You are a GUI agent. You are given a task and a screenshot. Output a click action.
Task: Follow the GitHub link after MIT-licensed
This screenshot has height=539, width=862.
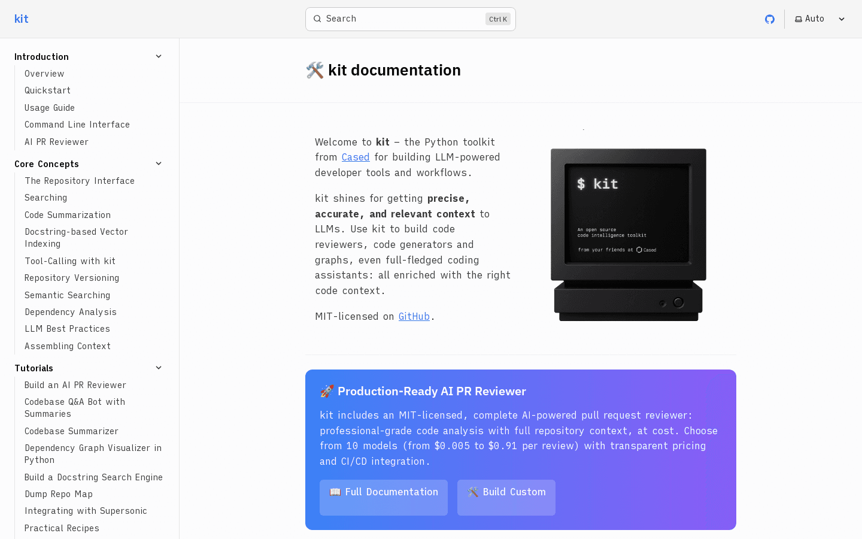click(414, 316)
